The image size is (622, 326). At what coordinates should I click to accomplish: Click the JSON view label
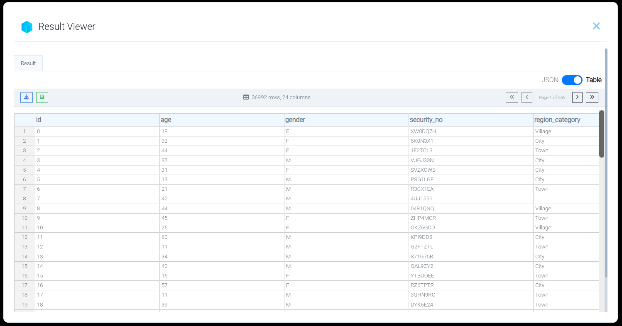coord(550,80)
